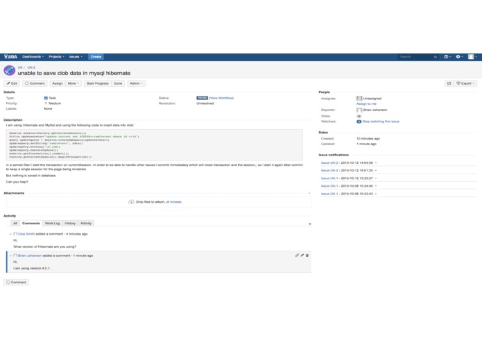
Task: Expand notification Issue UK-1 13:33:27
Action: (376, 178)
